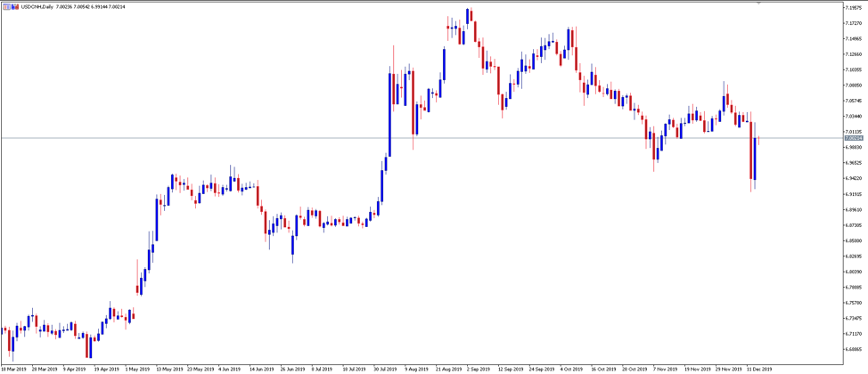This screenshot has height=374, width=868.
Task: Click the 7.12660 price scale label
Action: (x=854, y=54)
